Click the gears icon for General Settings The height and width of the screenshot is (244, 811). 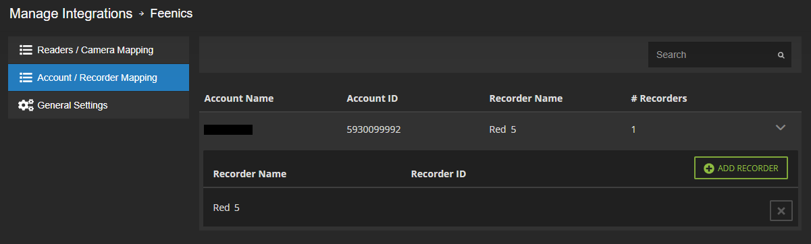click(x=26, y=105)
